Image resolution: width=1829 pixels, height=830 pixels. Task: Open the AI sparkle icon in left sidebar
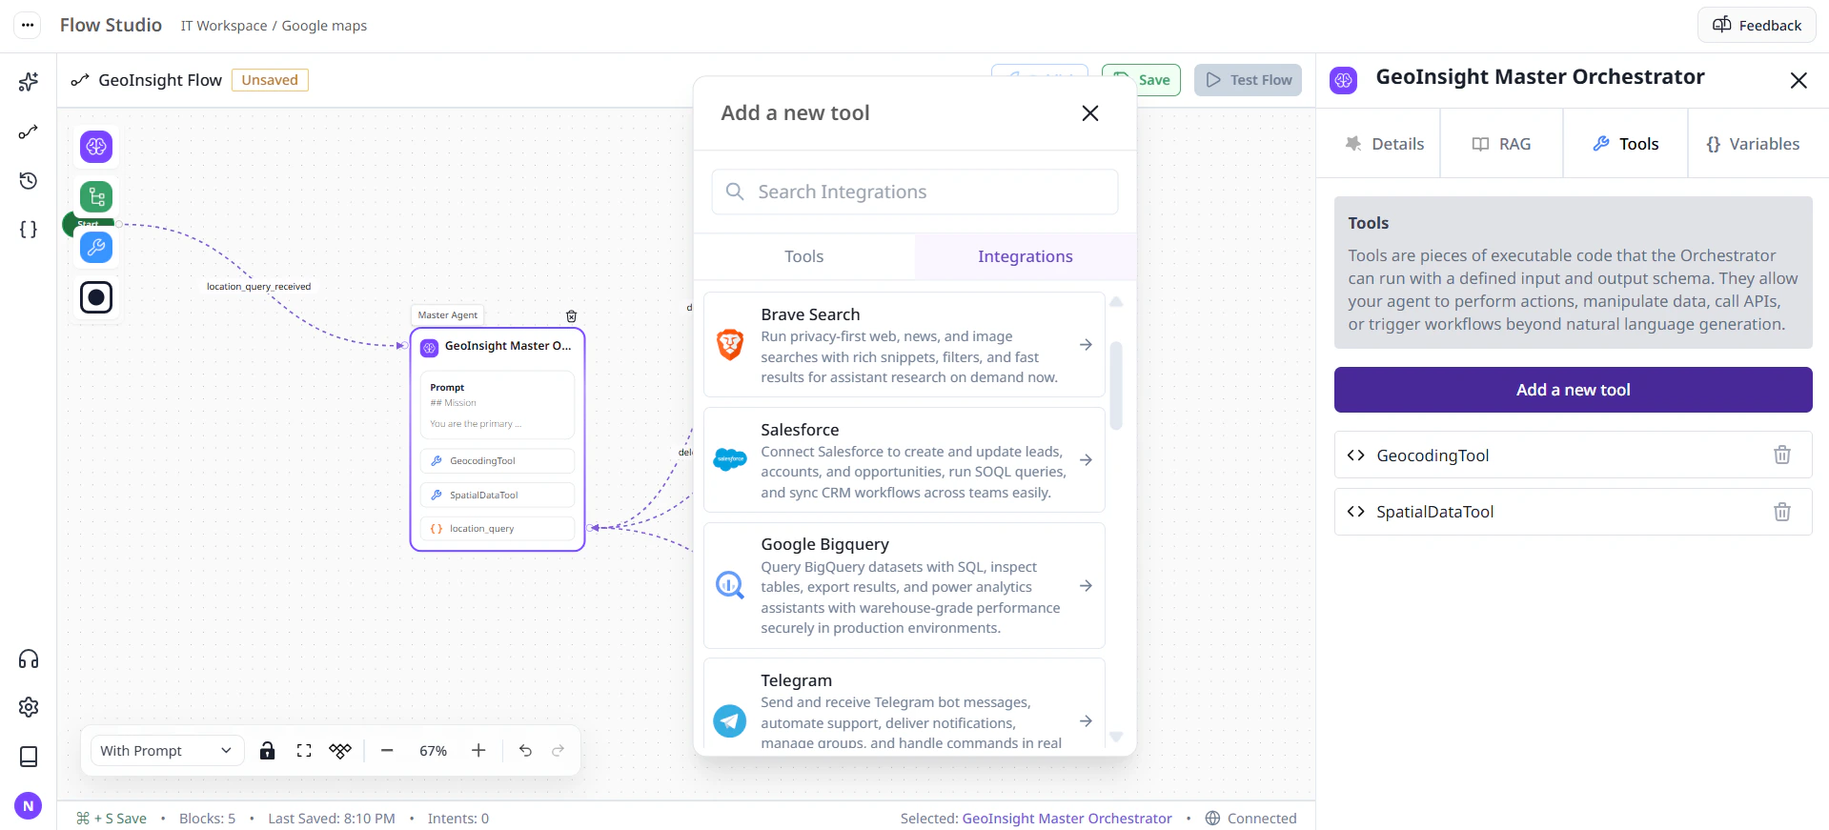pos(29,83)
